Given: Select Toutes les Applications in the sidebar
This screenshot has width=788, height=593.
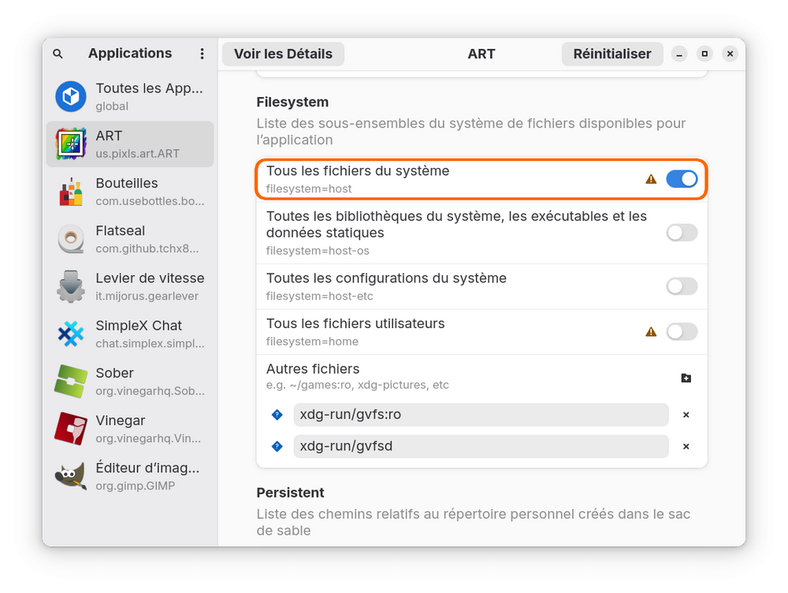Looking at the screenshot, I should pyautogui.click(x=130, y=96).
